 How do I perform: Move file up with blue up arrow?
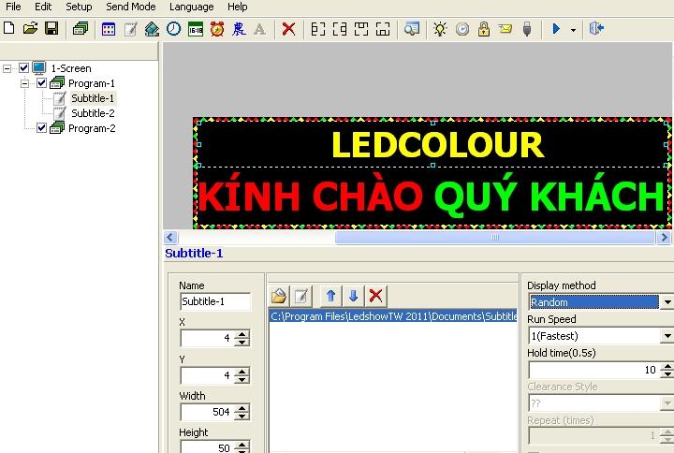coord(330,296)
